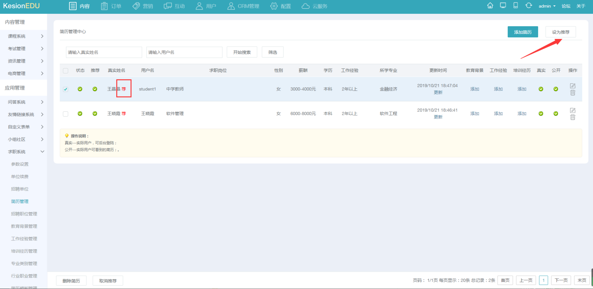Screen dimensions: 593x289
Task: Open the 订单 top menu
Action: point(111,6)
